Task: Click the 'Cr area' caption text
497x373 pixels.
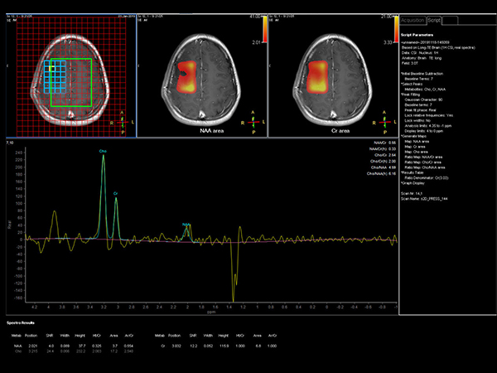Action: 340,131
